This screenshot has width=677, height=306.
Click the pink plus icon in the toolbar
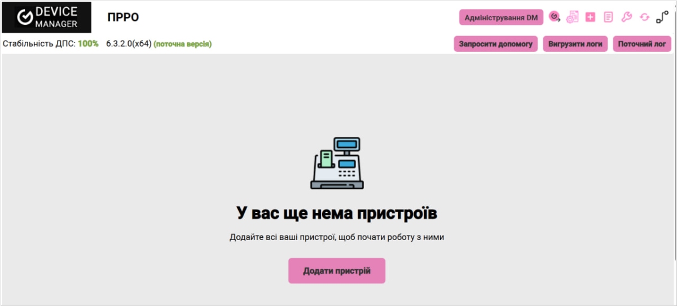pyautogui.click(x=590, y=17)
